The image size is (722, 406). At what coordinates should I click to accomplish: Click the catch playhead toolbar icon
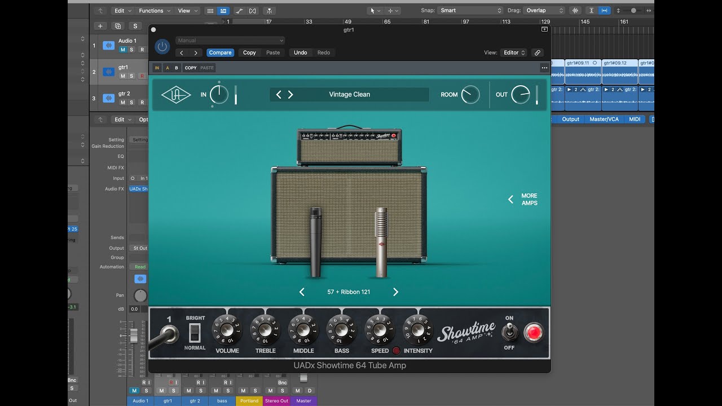(269, 11)
